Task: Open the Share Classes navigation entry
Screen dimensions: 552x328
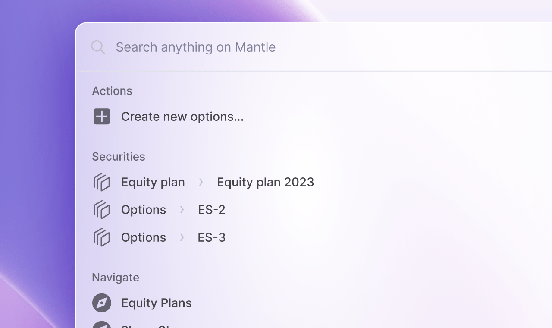Action: click(151, 326)
